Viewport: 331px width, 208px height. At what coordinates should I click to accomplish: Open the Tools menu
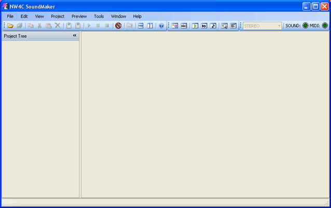pos(99,16)
